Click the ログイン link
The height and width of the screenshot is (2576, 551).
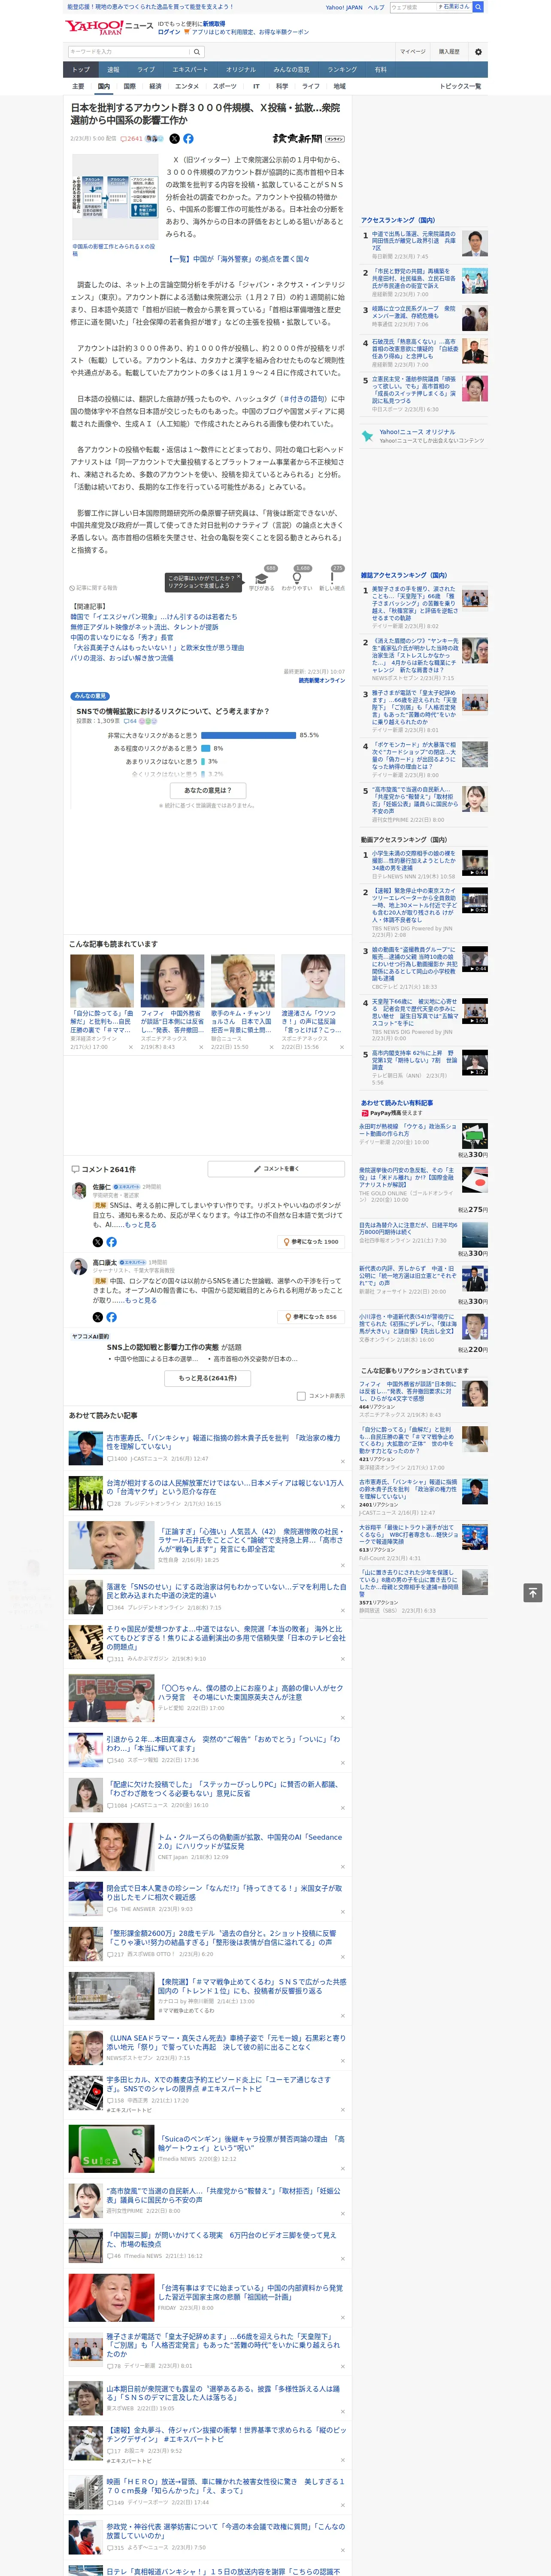pos(169,32)
